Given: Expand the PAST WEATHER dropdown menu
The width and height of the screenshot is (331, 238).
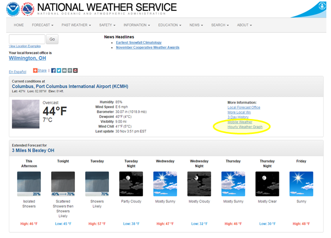Looking at the screenshot, I should [x=76, y=25].
